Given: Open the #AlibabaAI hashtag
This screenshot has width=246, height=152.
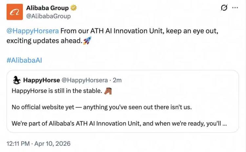Looking at the screenshot, I should coord(24,60).
